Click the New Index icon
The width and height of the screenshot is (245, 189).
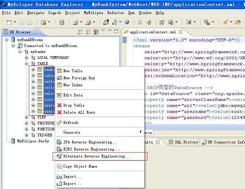tap(59, 85)
